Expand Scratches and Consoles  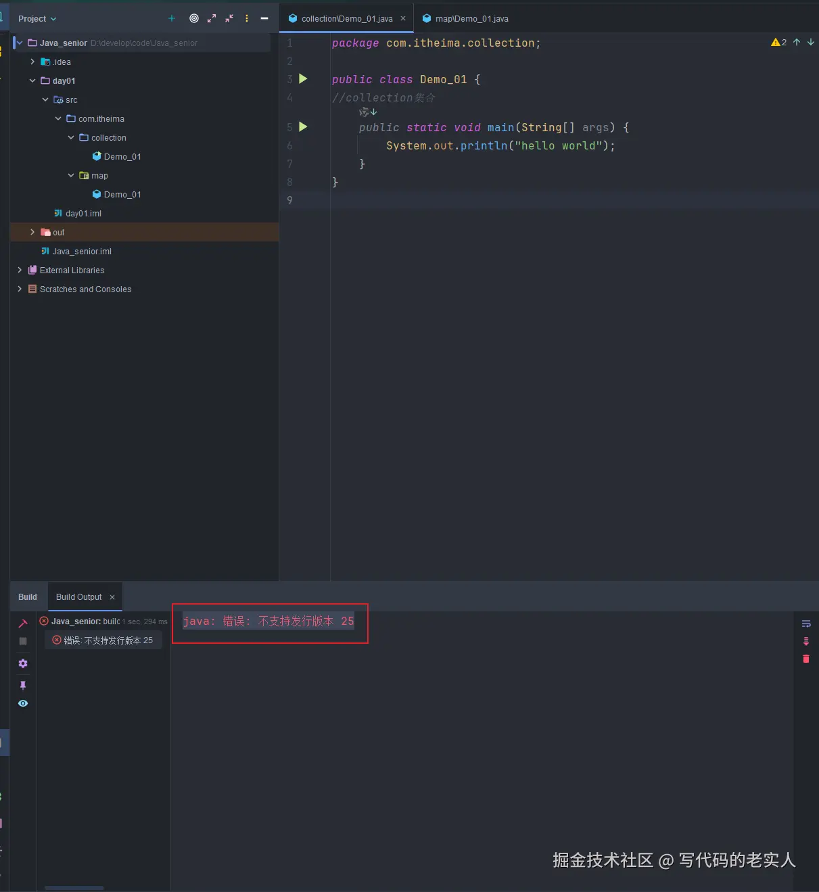click(20, 289)
